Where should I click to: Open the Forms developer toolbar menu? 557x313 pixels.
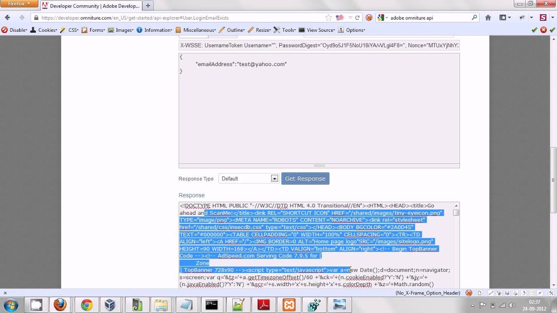[94, 30]
